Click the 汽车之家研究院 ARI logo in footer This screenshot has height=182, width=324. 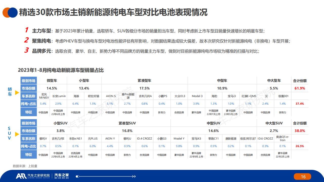(x=33, y=176)
